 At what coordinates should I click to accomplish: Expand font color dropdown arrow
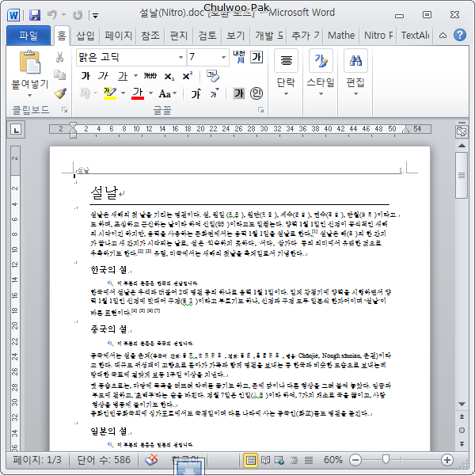coord(150,93)
